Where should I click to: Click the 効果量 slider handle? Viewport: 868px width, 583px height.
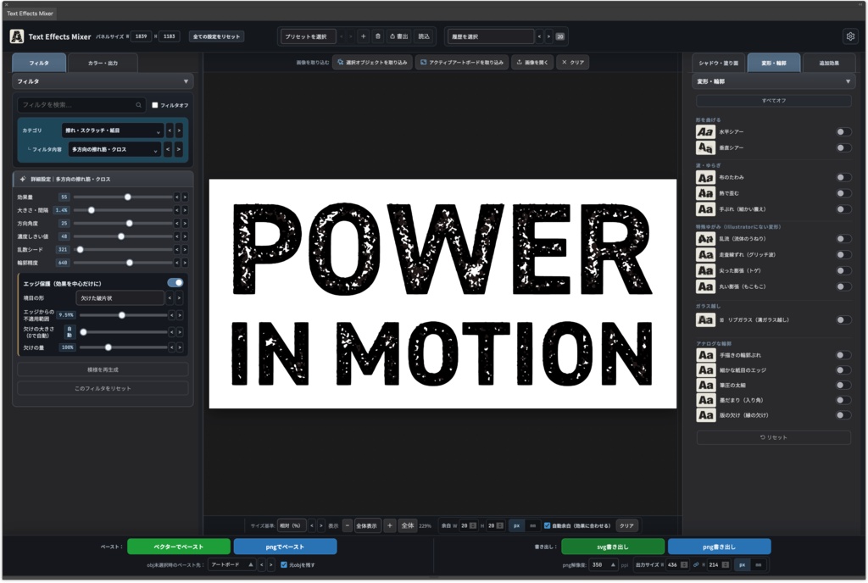[x=128, y=197]
